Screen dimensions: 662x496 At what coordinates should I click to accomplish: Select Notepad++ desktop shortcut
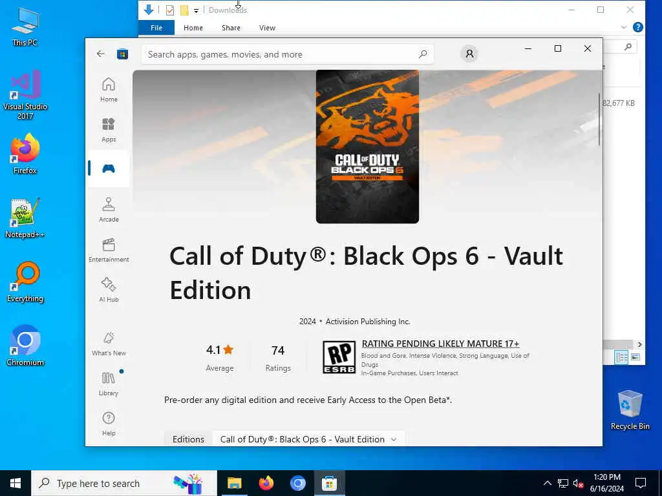25,218
